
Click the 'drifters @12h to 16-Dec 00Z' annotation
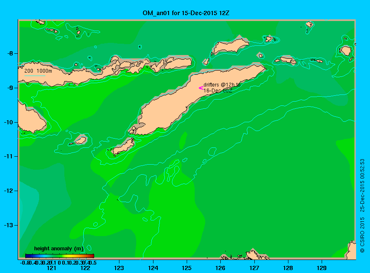tap(222, 87)
